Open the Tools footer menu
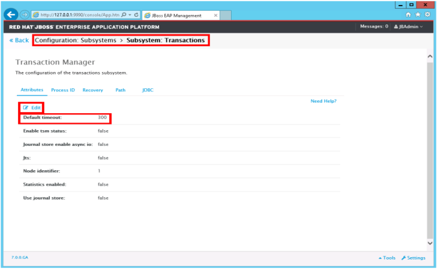 387,258
